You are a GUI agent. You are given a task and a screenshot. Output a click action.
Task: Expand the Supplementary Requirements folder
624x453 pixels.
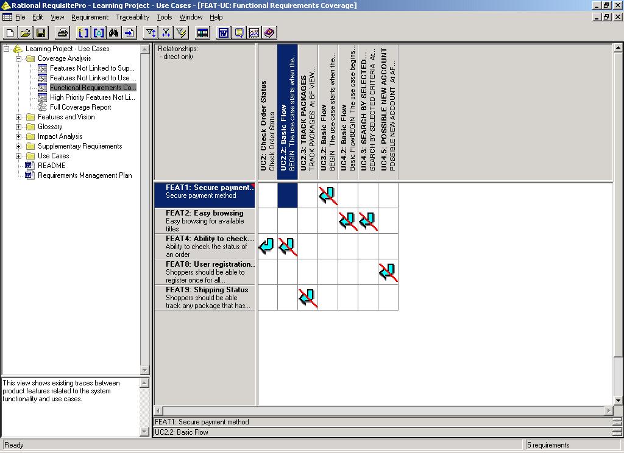click(18, 146)
